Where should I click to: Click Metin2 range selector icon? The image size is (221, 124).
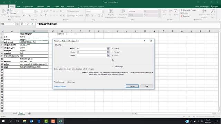(108, 52)
